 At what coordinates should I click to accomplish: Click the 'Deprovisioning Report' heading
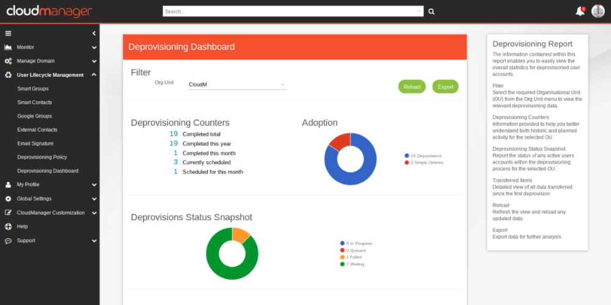pos(532,44)
